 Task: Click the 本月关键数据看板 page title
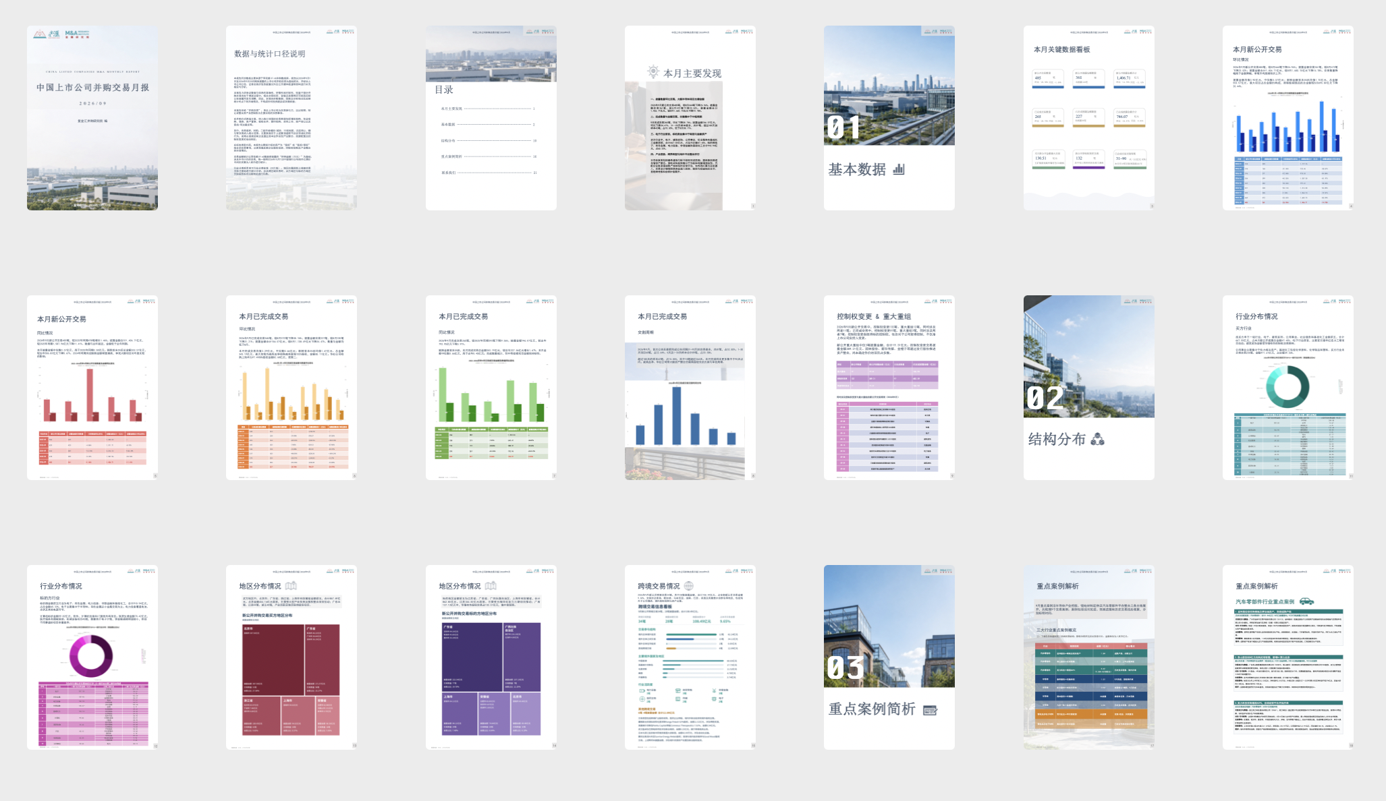tap(1061, 49)
